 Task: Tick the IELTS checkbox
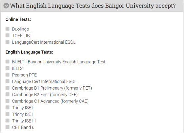point(8,68)
